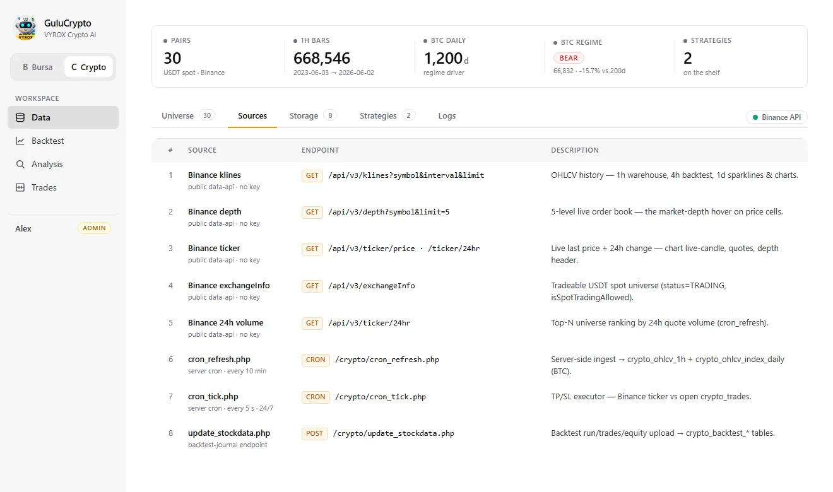Click the GET badge for Binance ticker
This screenshot has width=833, height=492.
tap(312, 249)
